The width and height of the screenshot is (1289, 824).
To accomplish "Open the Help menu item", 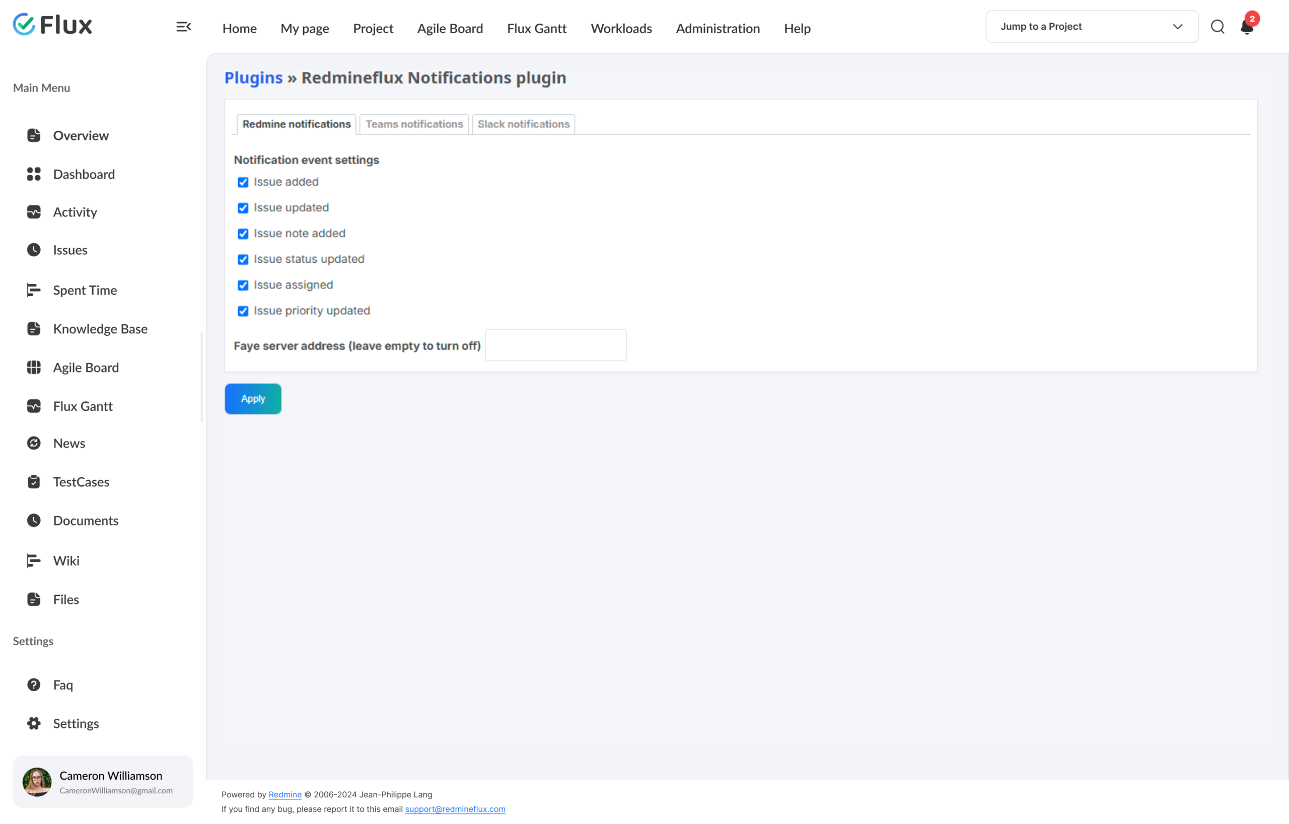I will coord(797,28).
